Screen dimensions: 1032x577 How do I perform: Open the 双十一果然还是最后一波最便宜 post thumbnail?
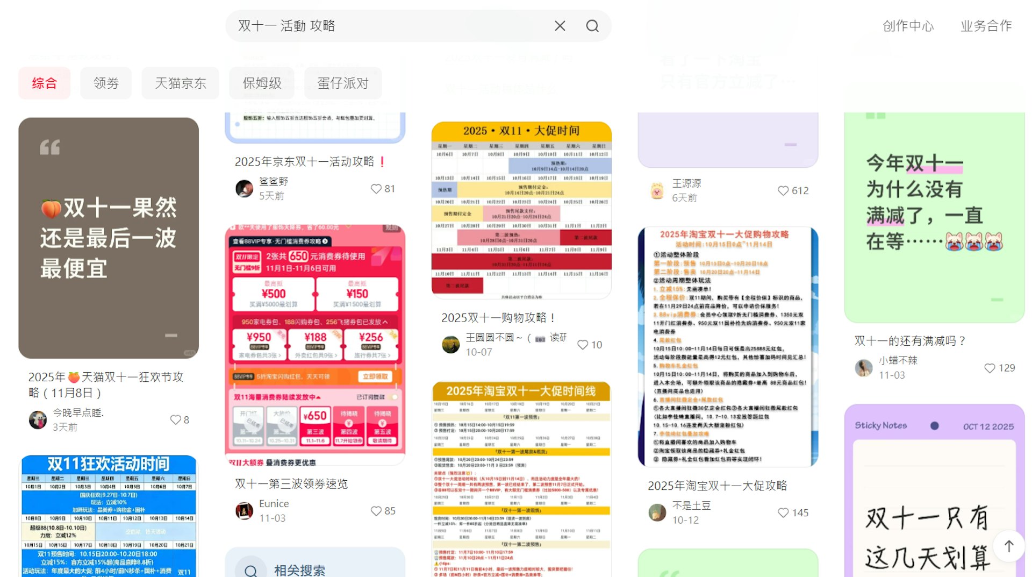pyautogui.click(x=109, y=238)
